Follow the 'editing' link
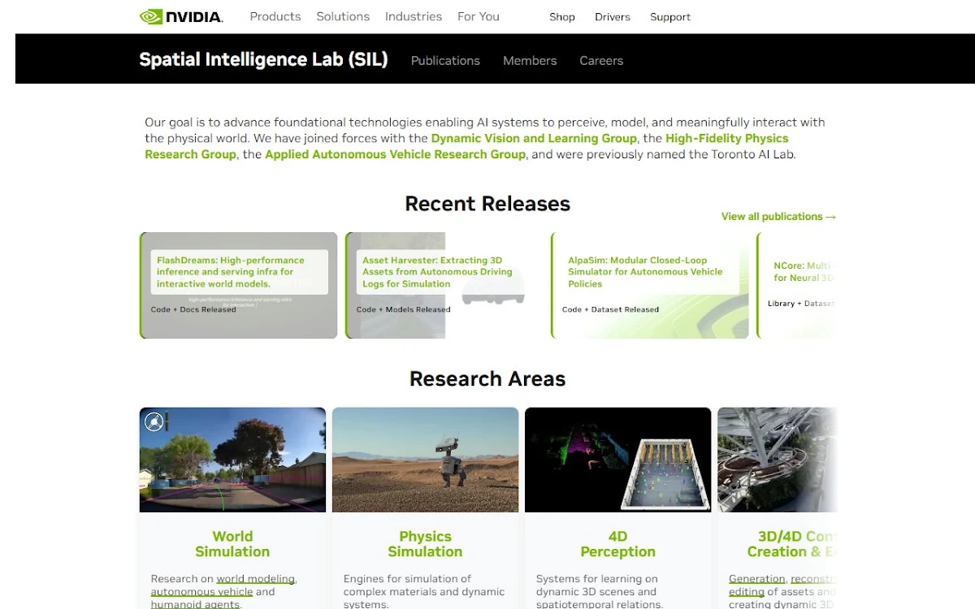Screen dimensions: 975x609 click(x=747, y=592)
